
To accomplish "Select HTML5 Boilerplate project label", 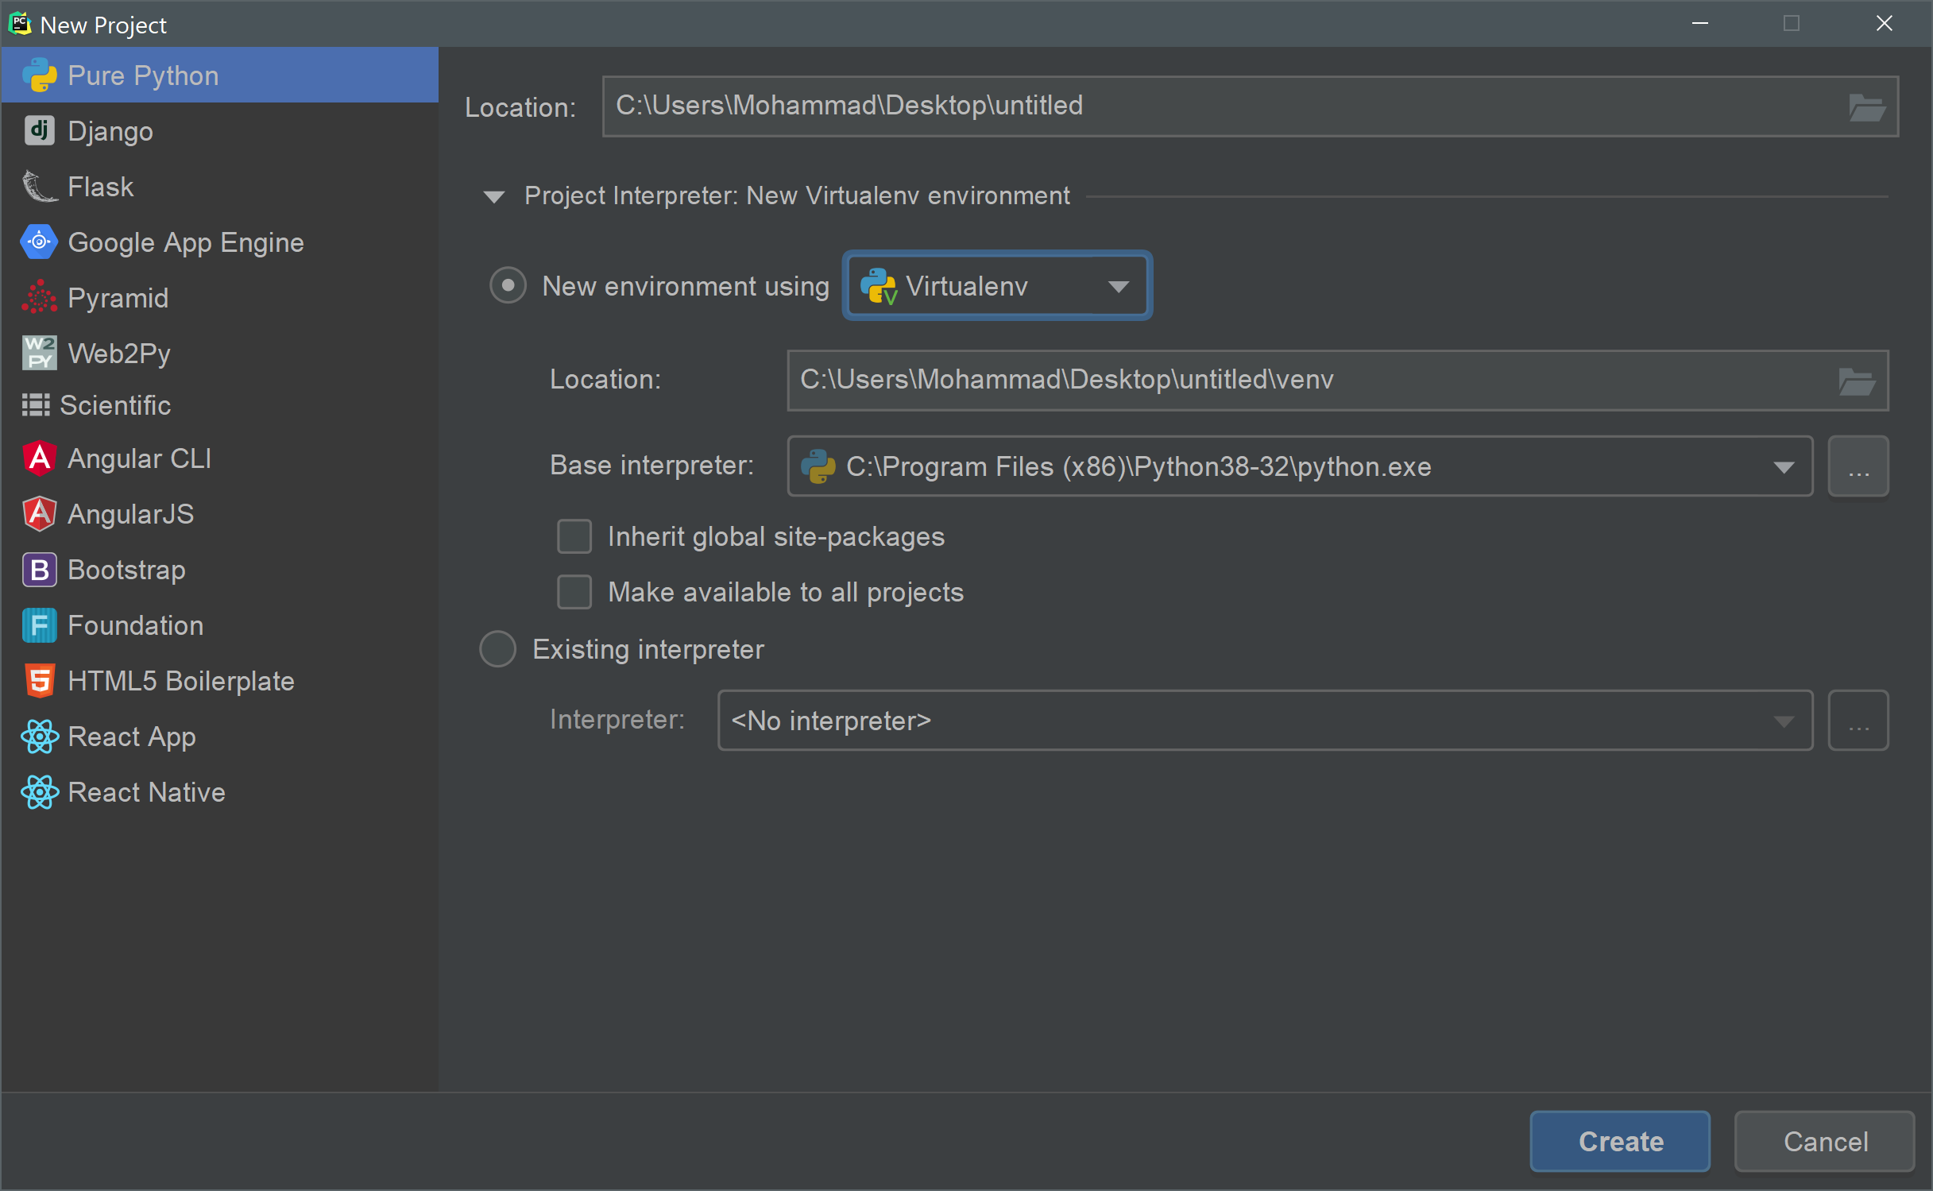I will 181,681.
